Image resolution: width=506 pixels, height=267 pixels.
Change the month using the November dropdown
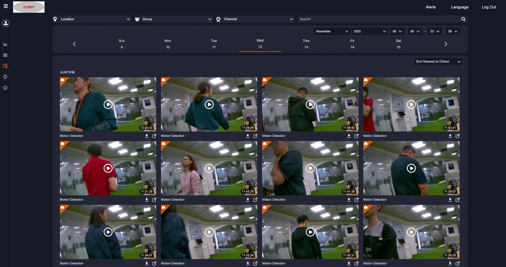[x=331, y=31]
